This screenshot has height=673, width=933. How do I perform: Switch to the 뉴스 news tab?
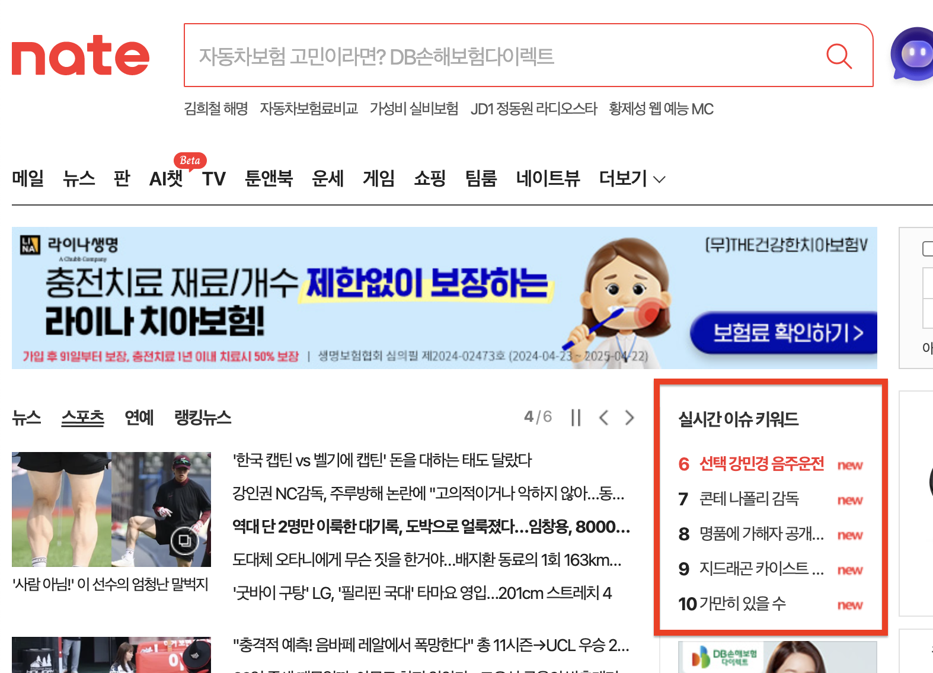coord(27,418)
